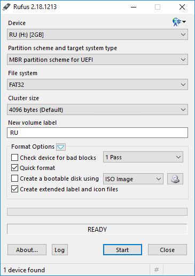Open the About dialog button
This screenshot has width=195, height=276.
point(27,250)
